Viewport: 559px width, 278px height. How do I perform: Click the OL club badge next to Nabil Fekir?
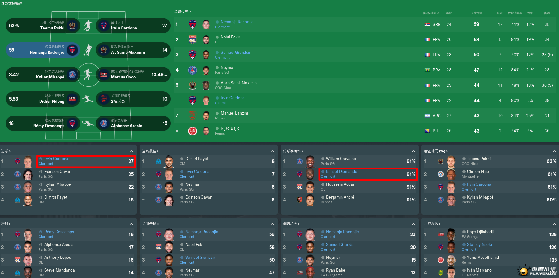pos(192,39)
